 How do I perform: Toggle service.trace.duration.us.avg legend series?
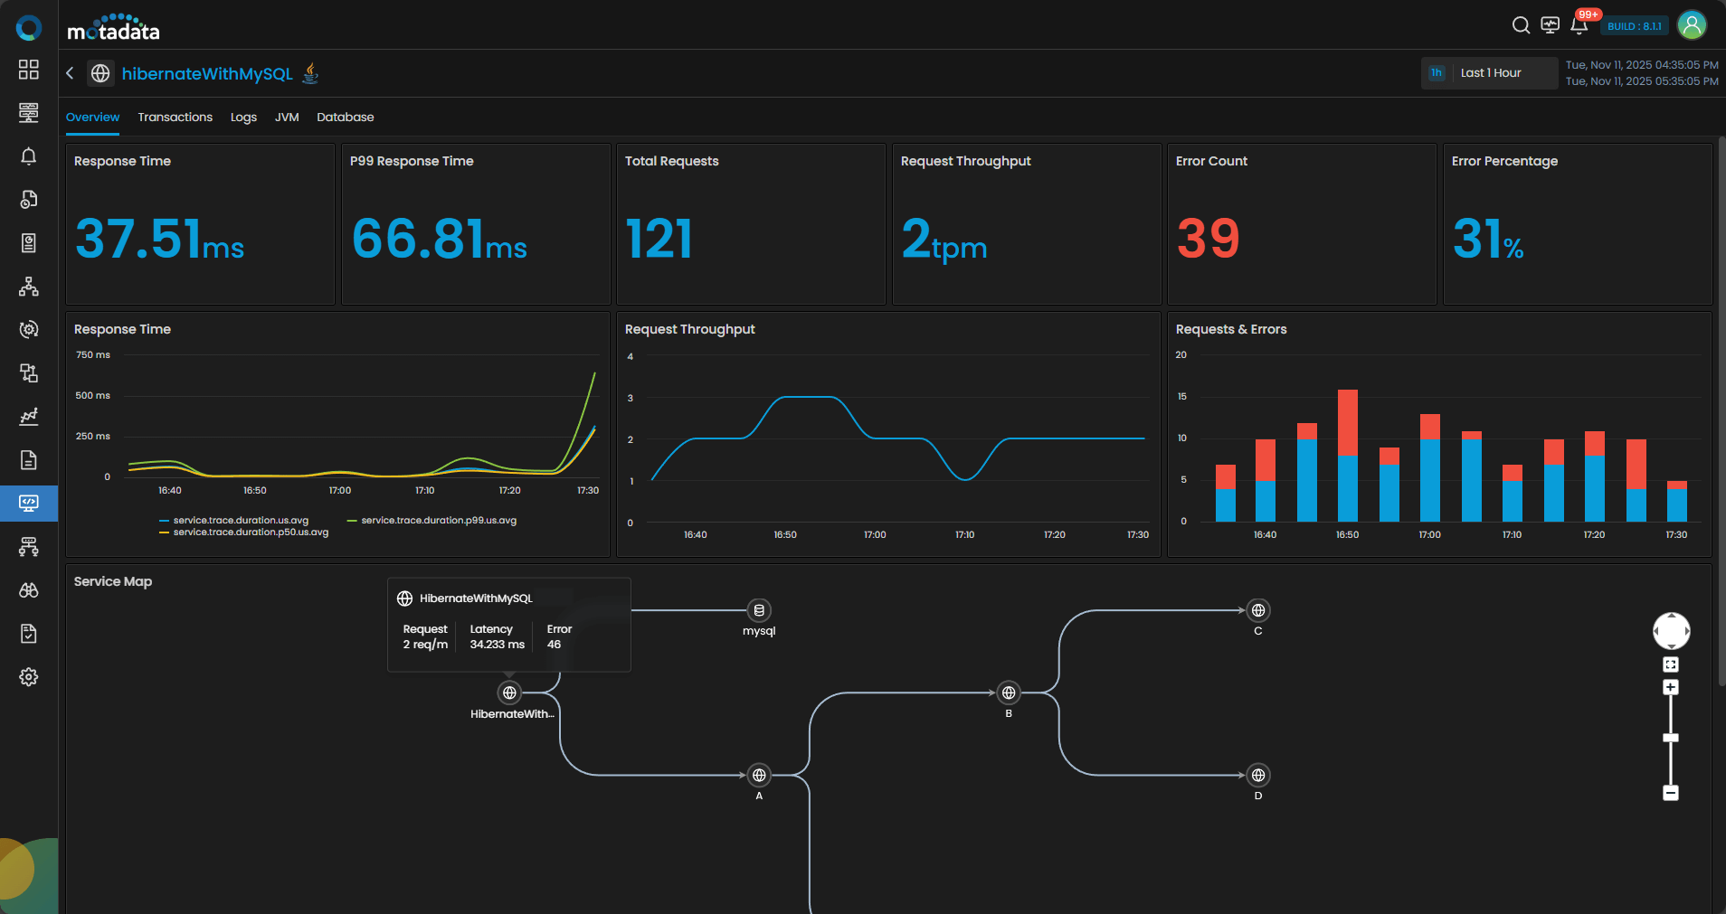(x=240, y=521)
